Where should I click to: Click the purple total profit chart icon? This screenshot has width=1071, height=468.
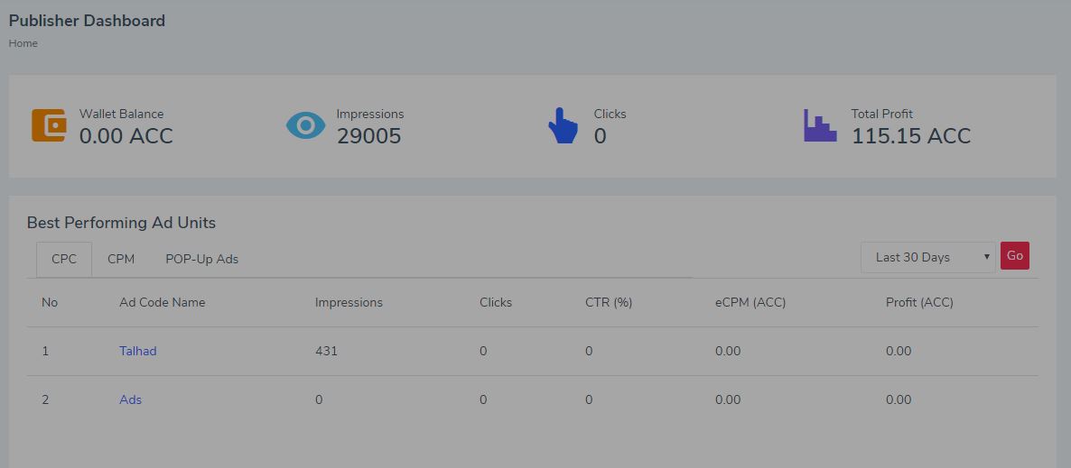click(820, 125)
